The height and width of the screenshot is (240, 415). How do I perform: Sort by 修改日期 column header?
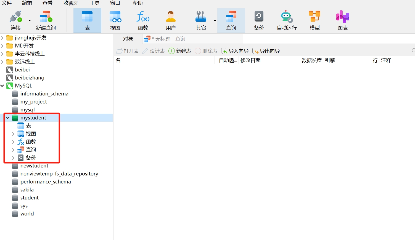coord(250,60)
